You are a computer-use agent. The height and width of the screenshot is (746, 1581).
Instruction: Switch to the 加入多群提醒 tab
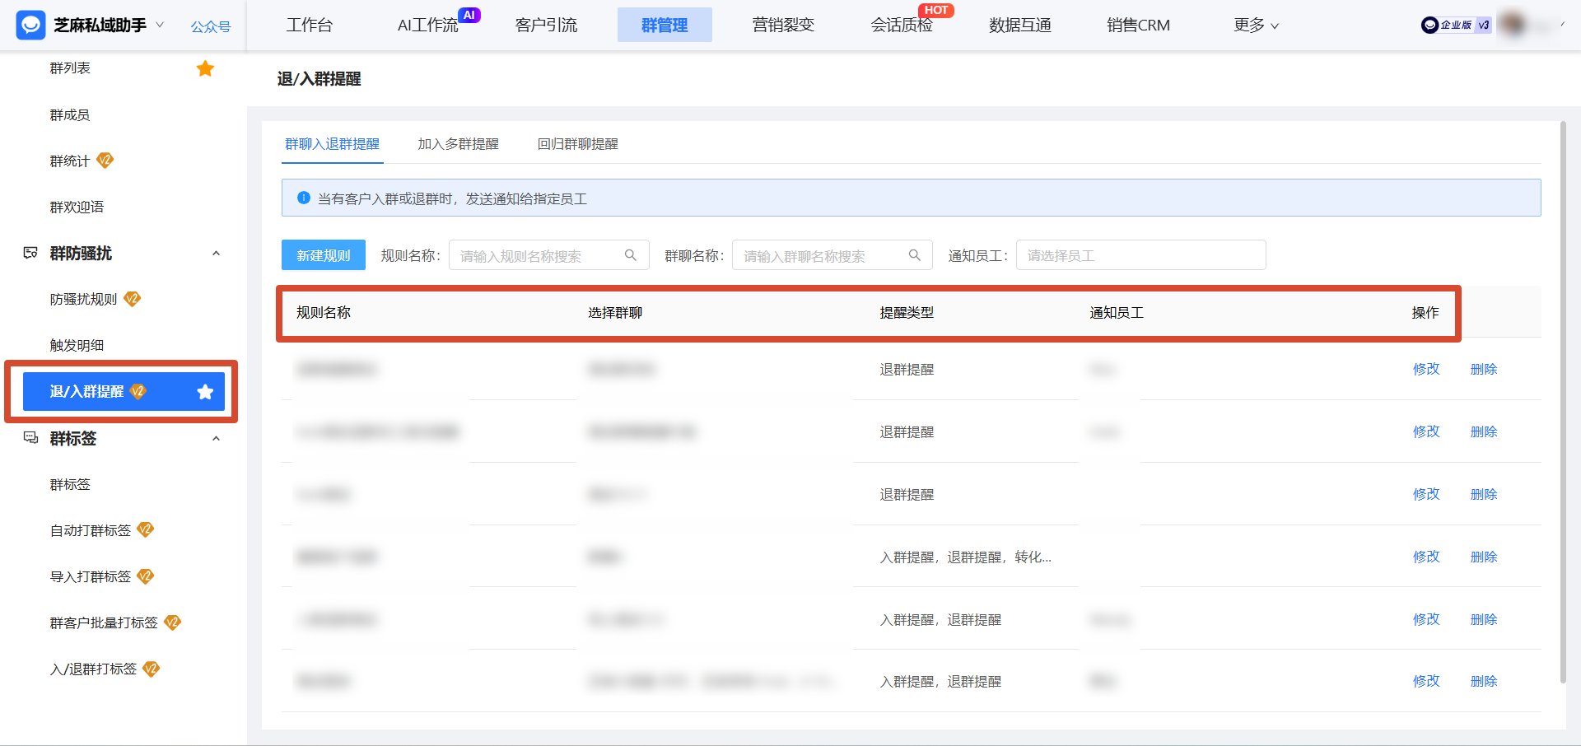[x=458, y=144]
